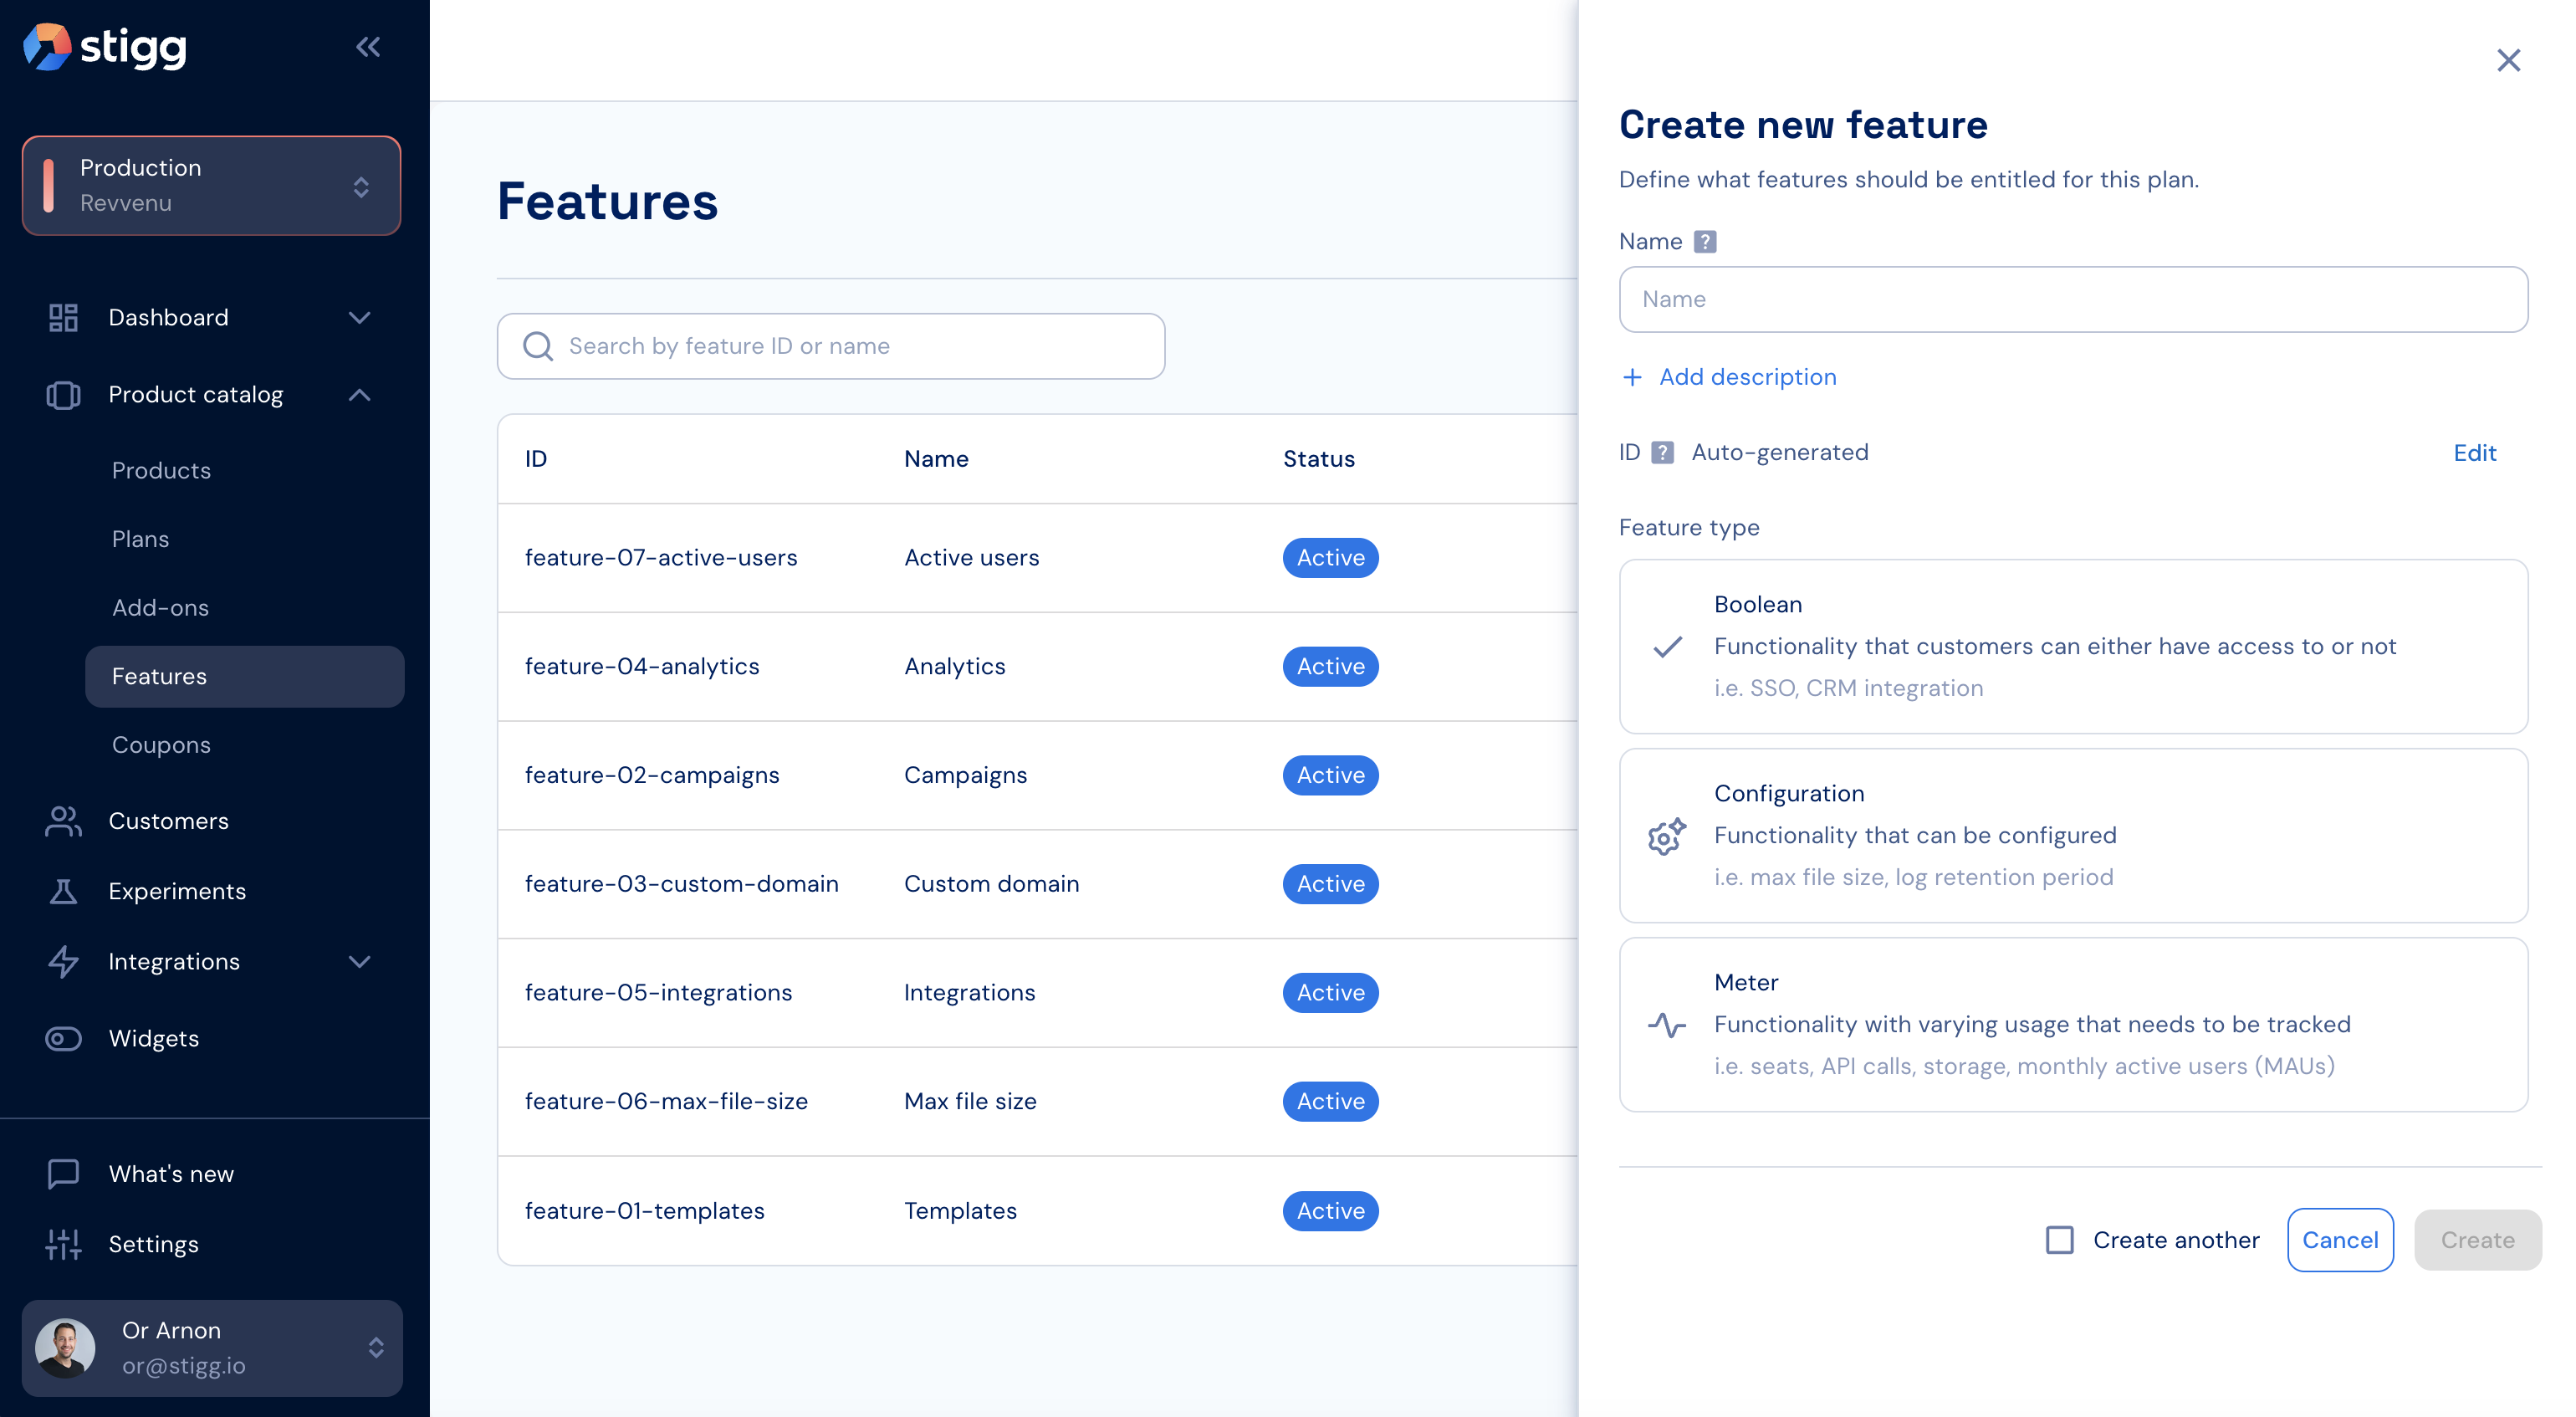Screen dimensions: 2576x1417
Task: Click the What's new chat icon
Action: tap(63, 1173)
